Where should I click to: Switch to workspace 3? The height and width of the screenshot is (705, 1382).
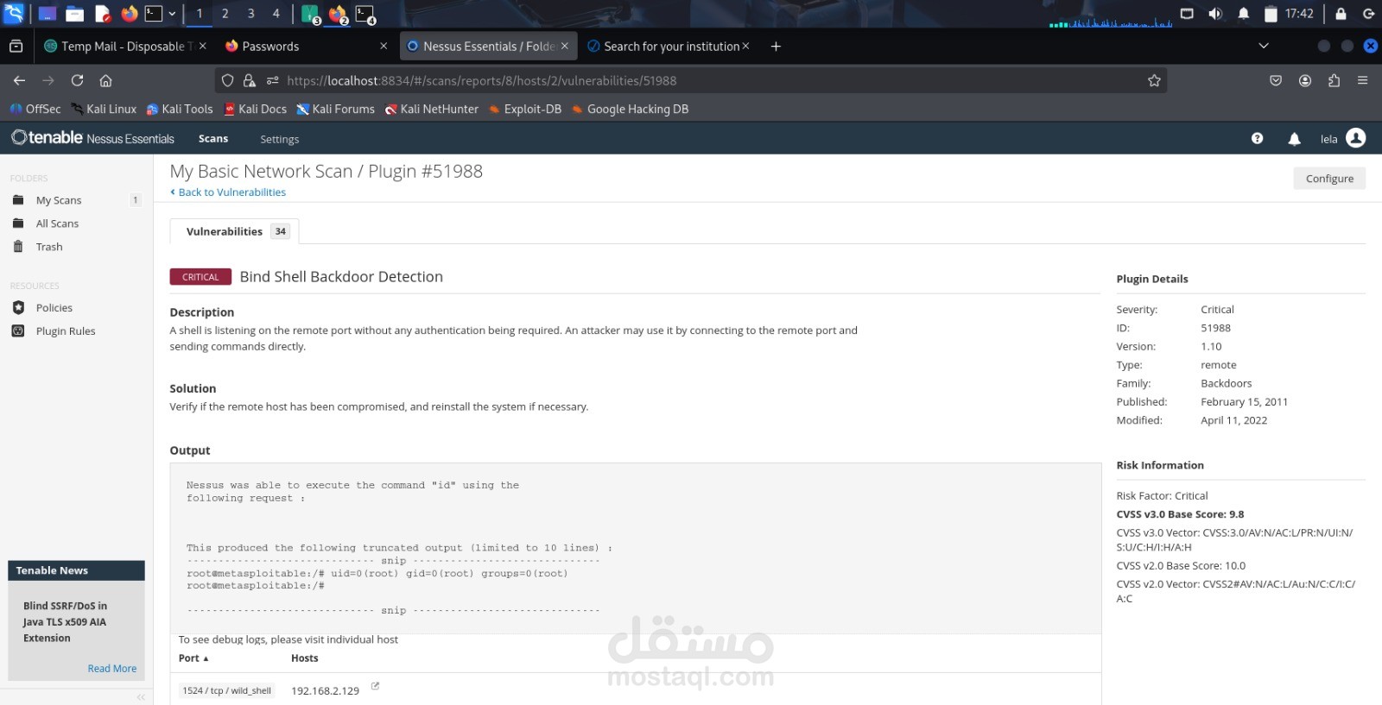tap(251, 14)
